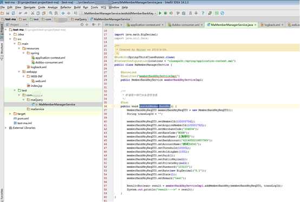The width and height of the screenshot is (300, 202).
Task: Collapse the main folder arrow
Action: (15, 44)
